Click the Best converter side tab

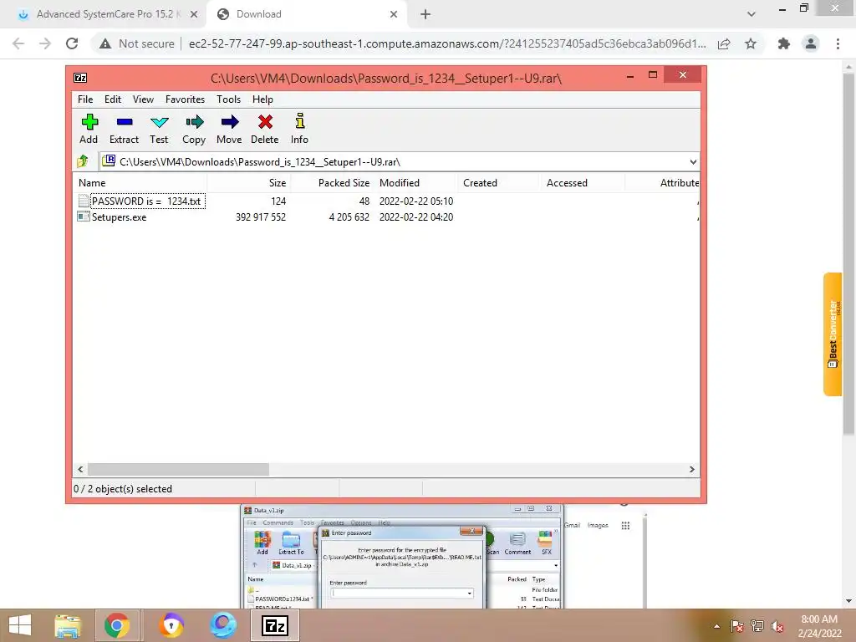pyautogui.click(x=833, y=334)
